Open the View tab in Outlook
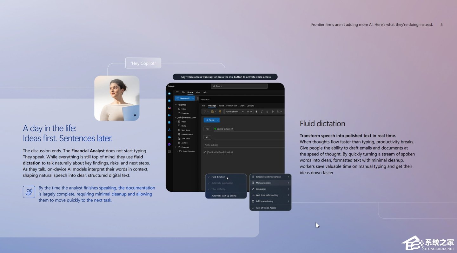Image resolution: width=457 pixels, height=253 pixels. [198, 92]
